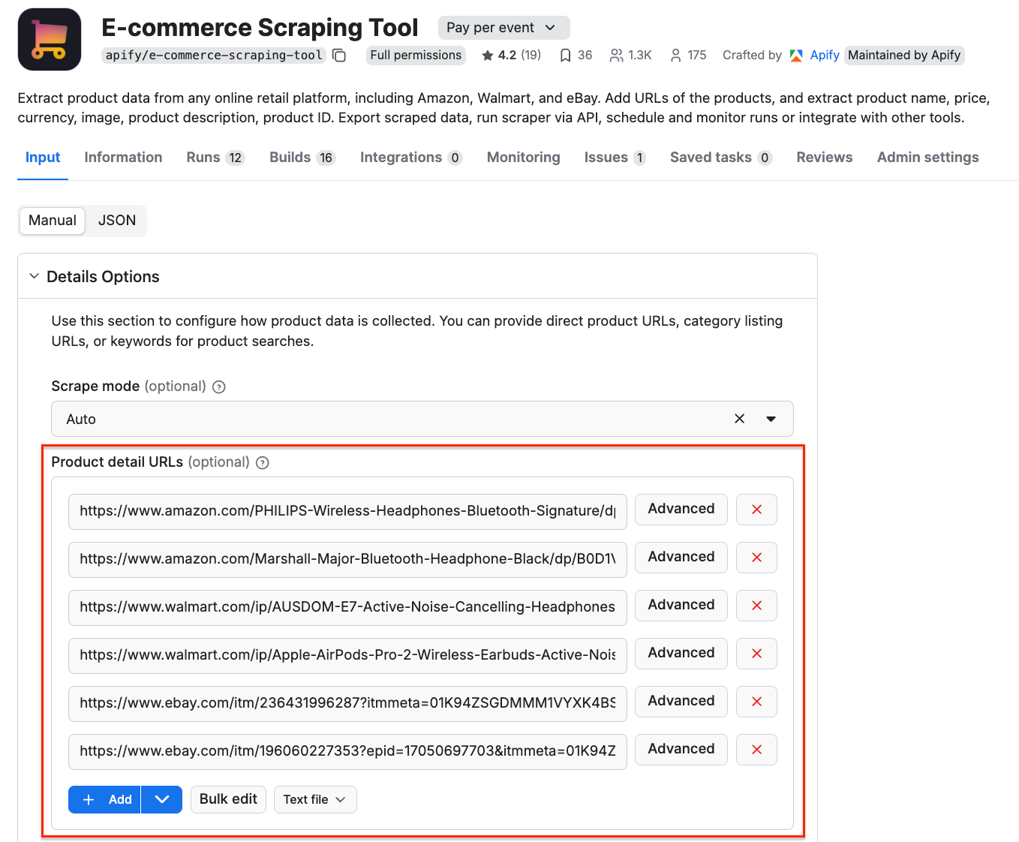Collapse the Details Options section

point(34,276)
